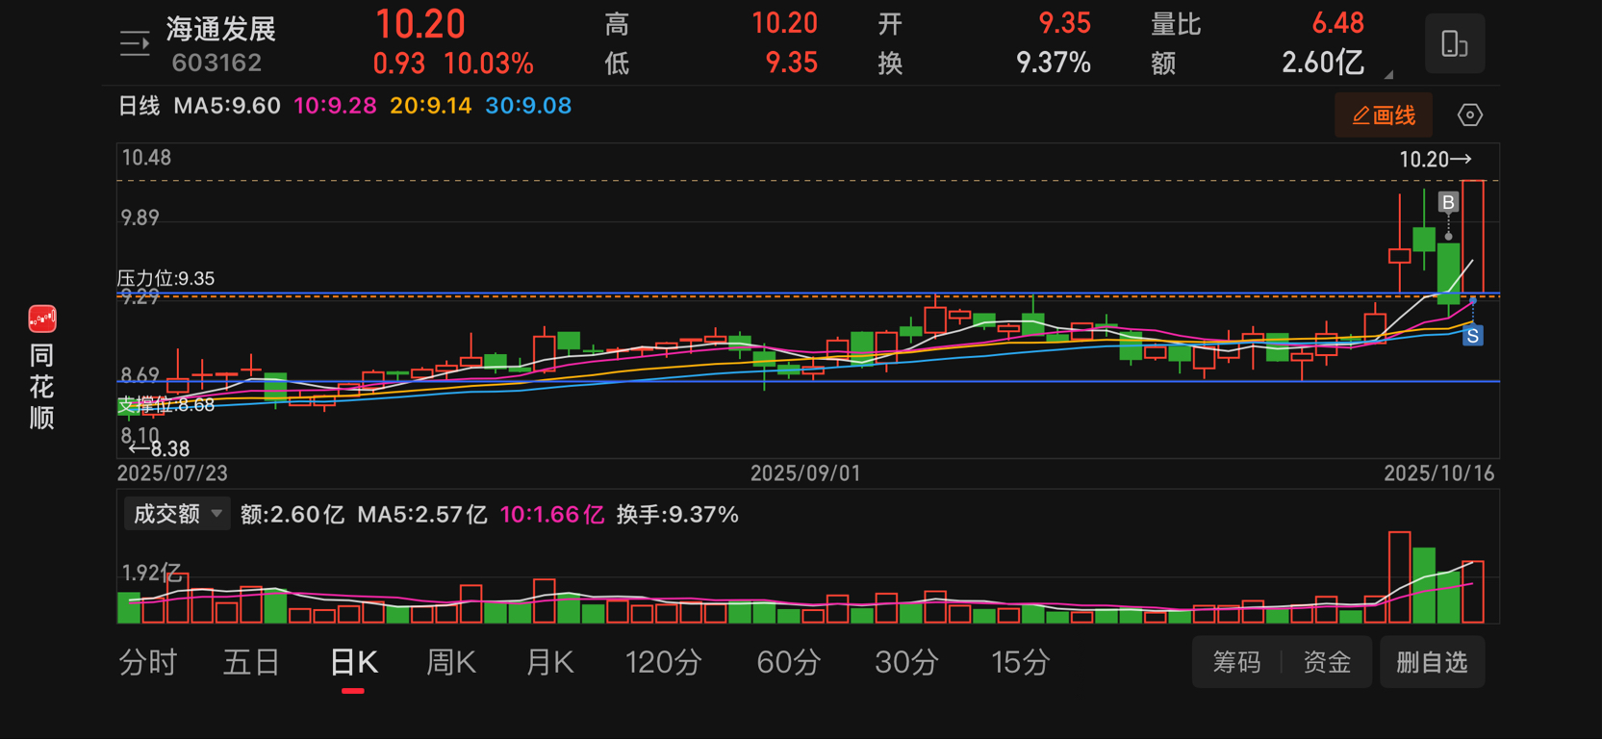Tap the orange MA 20:9.14 label
This screenshot has width=1602, height=740.
click(x=430, y=106)
